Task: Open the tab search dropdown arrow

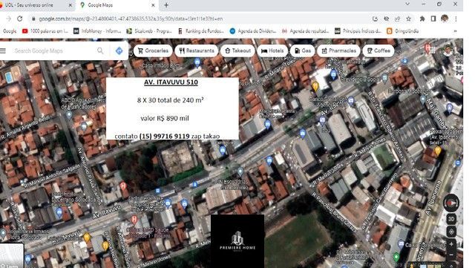Action: [x=407, y=4]
